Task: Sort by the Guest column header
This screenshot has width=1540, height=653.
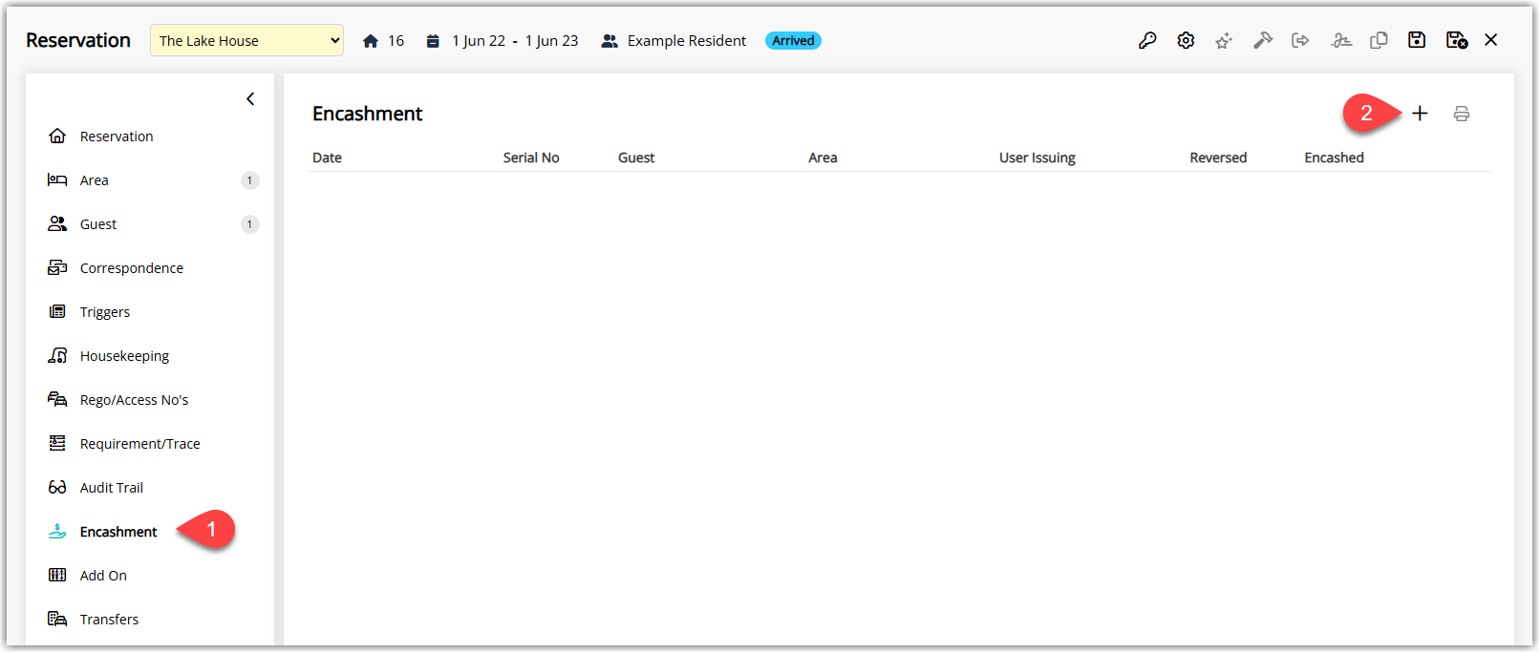Action: point(636,158)
